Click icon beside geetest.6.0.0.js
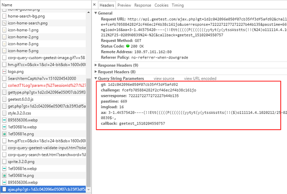The height and width of the screenshot is (194, 287). point(4,99)
